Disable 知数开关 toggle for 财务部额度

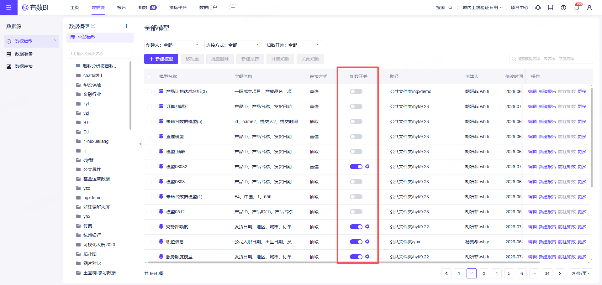(356, 227)
